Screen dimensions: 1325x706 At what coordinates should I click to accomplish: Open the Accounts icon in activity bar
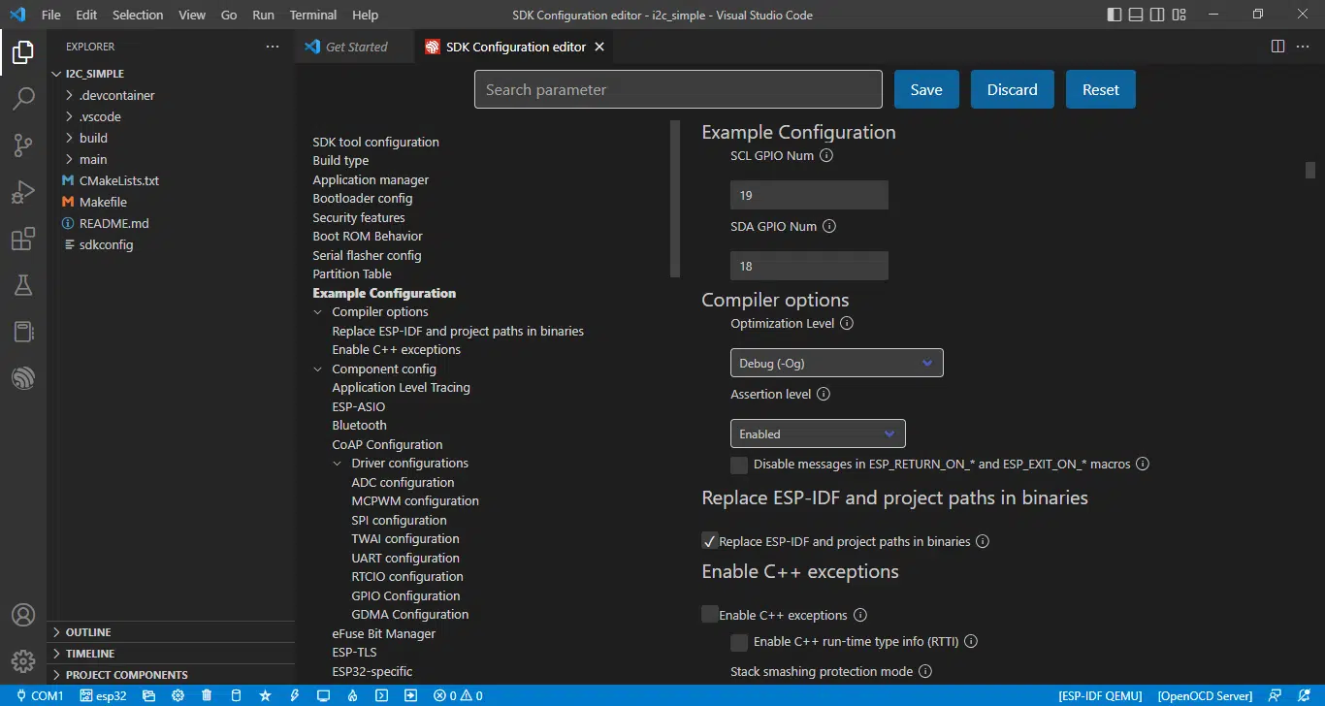23,615
